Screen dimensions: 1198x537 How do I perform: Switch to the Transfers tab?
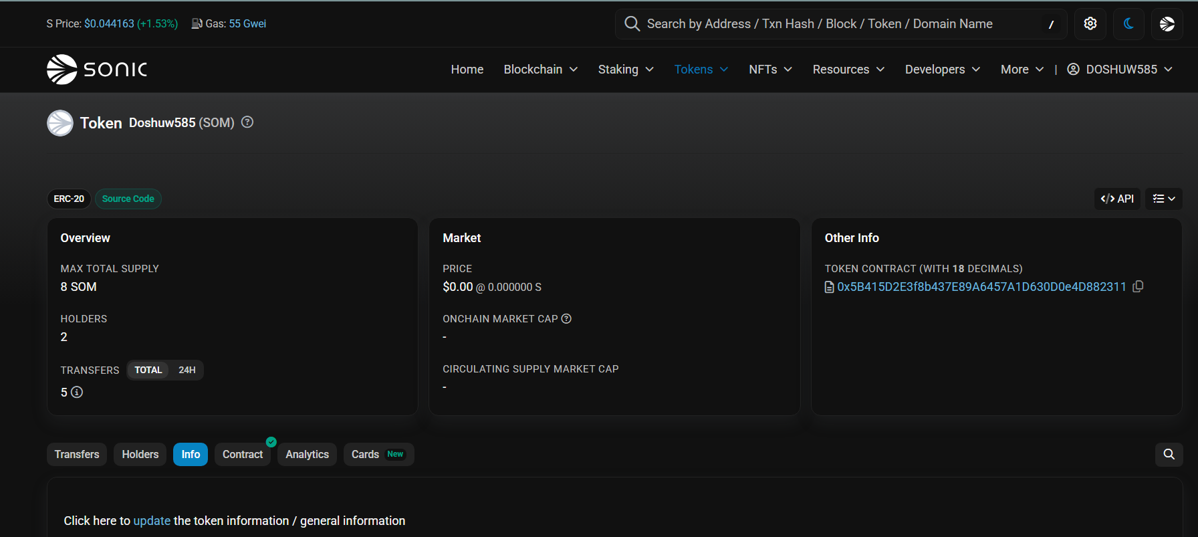point(77,455)
